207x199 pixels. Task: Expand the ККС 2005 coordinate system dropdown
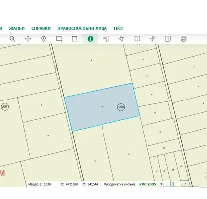pos(161,184)
